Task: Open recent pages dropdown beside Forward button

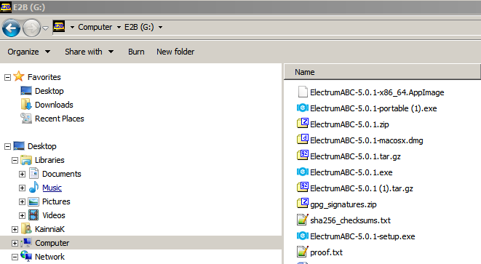Action: (x=45, y=28)
